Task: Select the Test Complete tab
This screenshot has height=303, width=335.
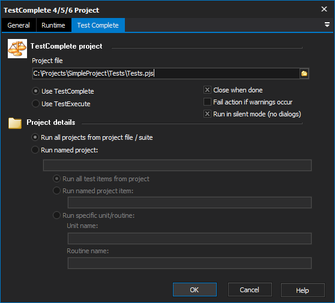Action: click(x=98, y=25)
